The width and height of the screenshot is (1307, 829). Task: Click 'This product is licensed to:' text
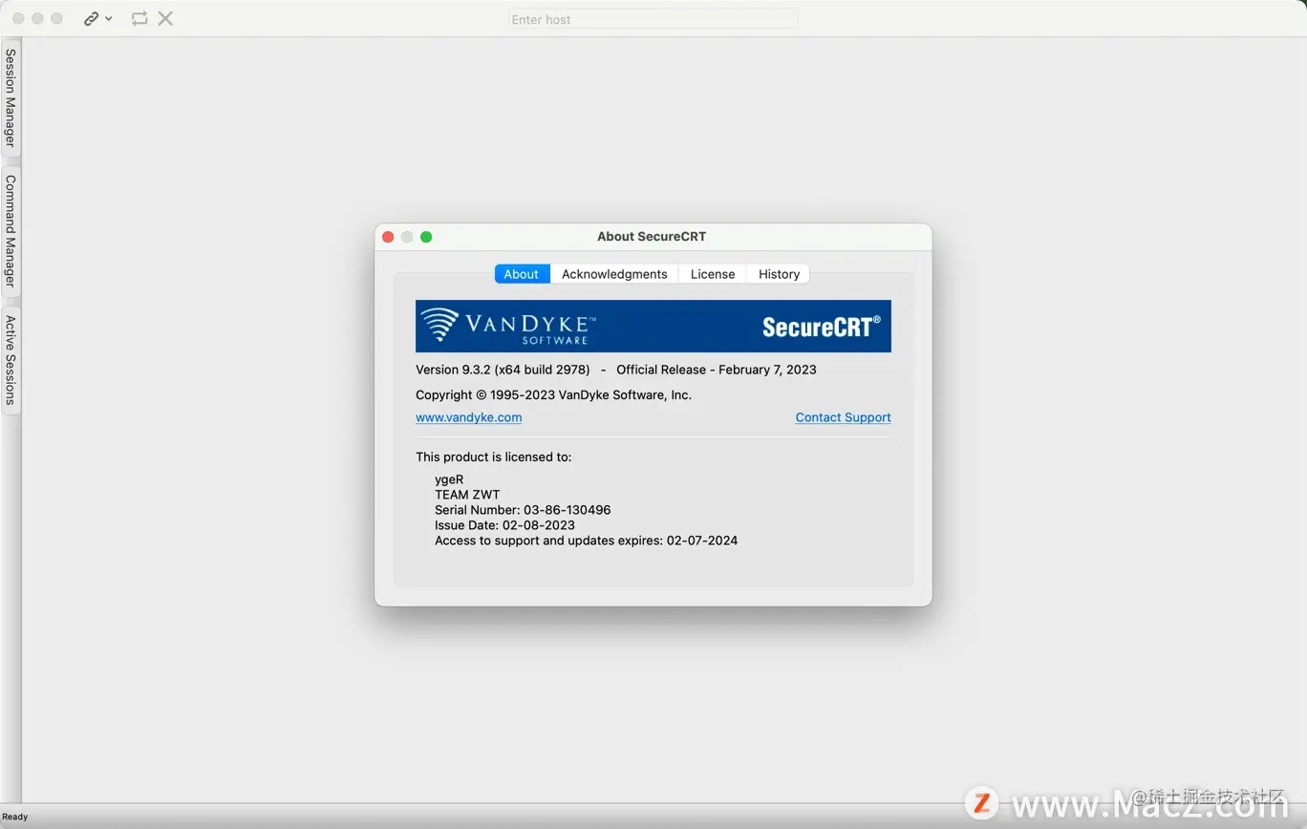[x=493, y=457]
